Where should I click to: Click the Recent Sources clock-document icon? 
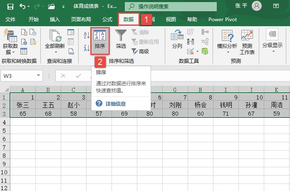[x=33, y=32]
